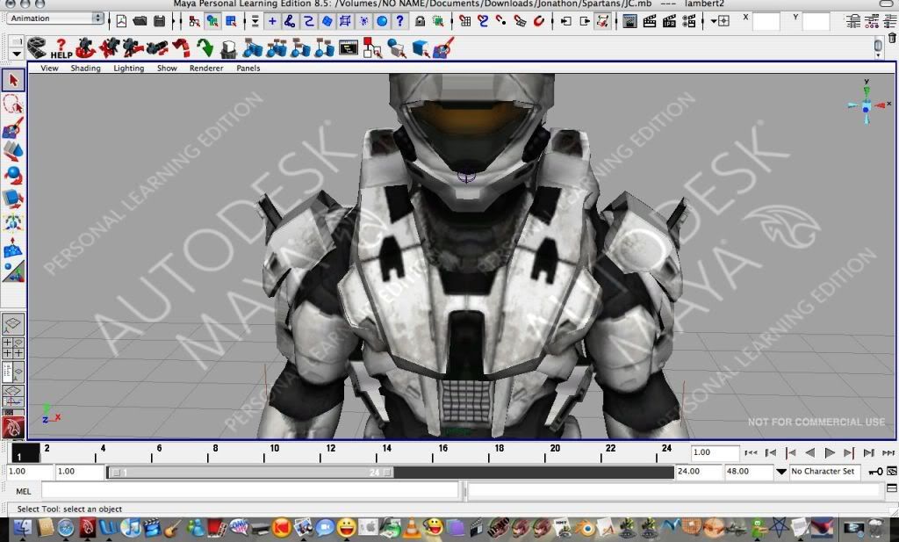Image resolution: width=899 pixels, height=542 pixels.
Task: Open shelf options triangle menu button
Action: tap(17, 54)
